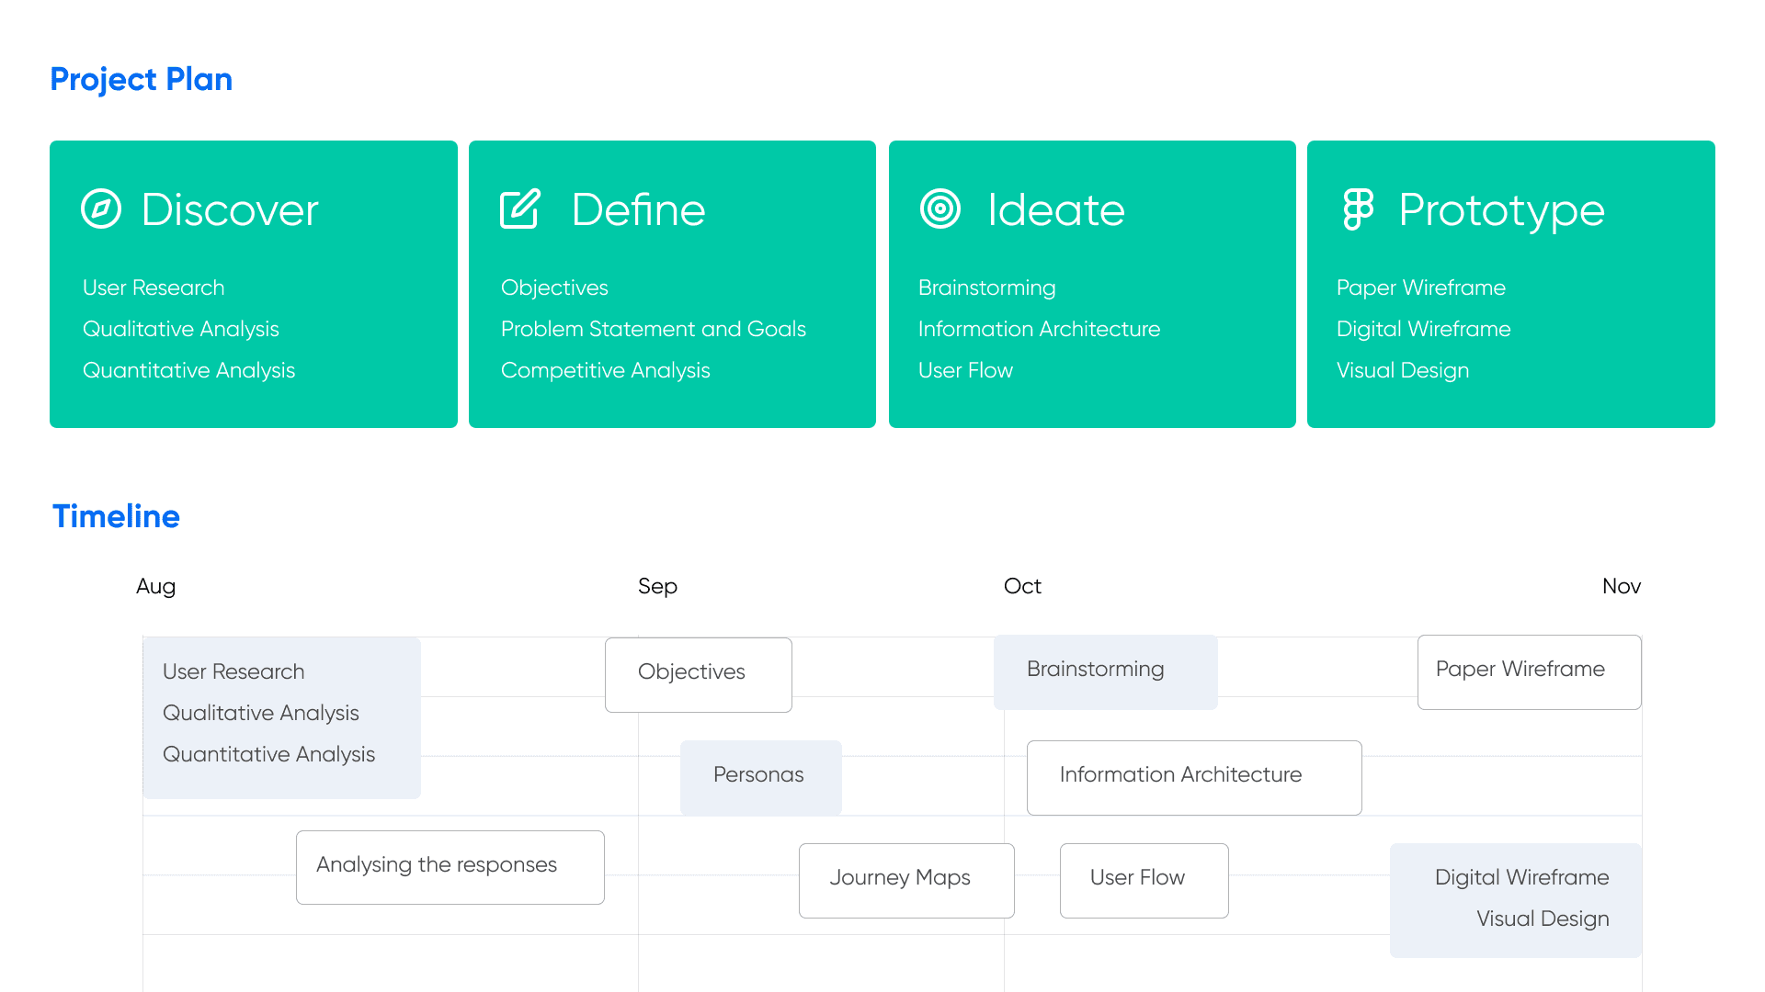Click Visual Design in timeline block
Viewport: 1765px width, 992px height.
tap(1542, 919)
